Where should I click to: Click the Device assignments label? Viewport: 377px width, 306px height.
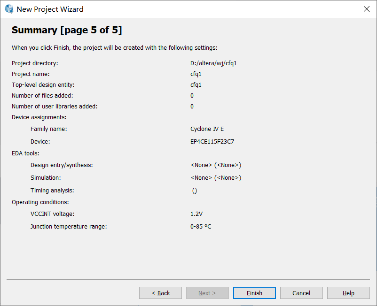tap(39, 117)
